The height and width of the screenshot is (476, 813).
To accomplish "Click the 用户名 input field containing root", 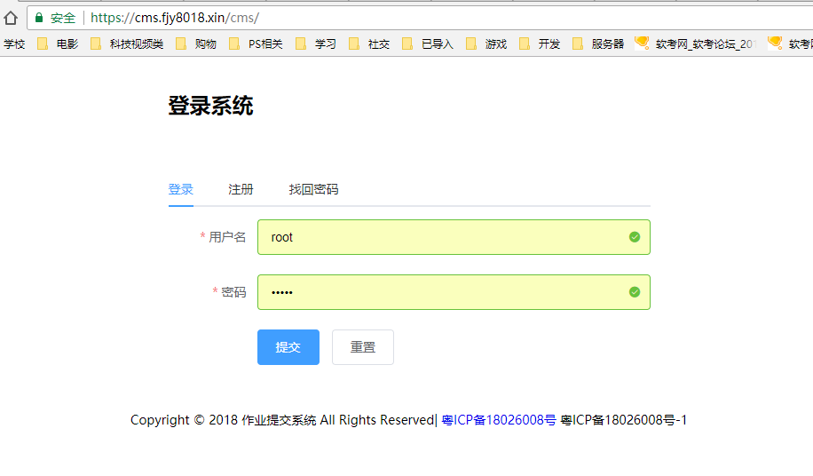I will pyautogui.click(x=444, y=237).
